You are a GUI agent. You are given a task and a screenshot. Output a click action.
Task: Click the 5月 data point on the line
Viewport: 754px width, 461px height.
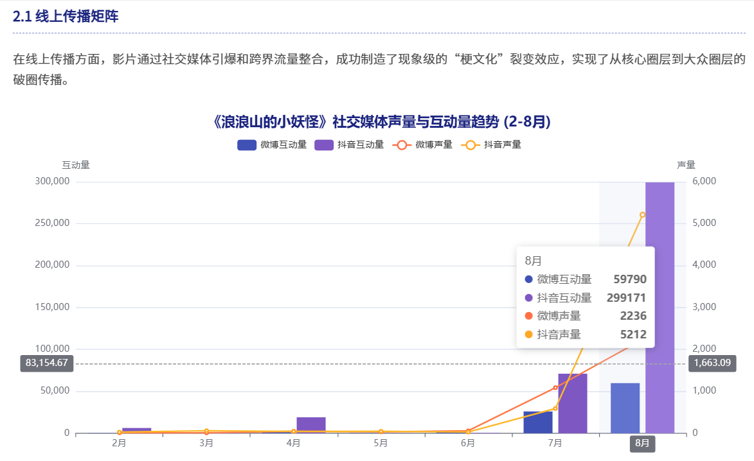tap(381, 431)
